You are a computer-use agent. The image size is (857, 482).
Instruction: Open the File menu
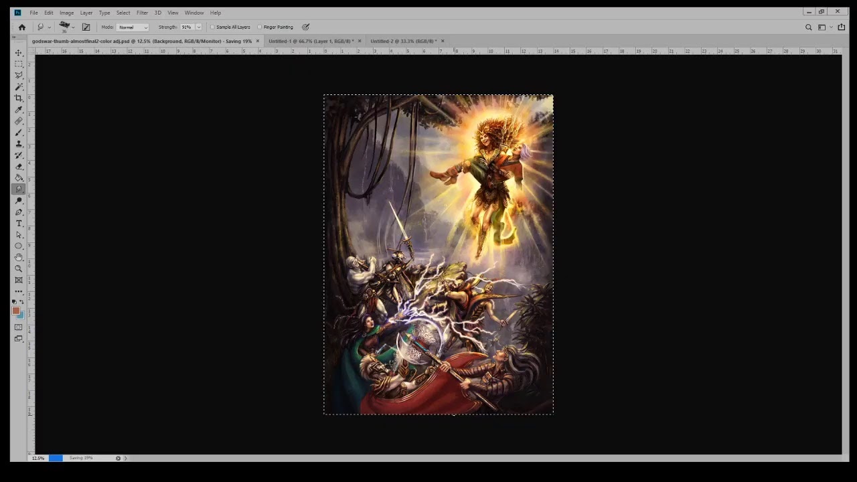pyautogui.click(x=33, y=13)
